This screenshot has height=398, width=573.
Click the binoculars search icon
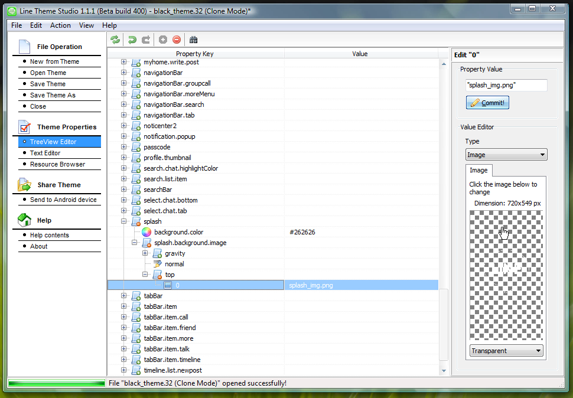point(193,40)
